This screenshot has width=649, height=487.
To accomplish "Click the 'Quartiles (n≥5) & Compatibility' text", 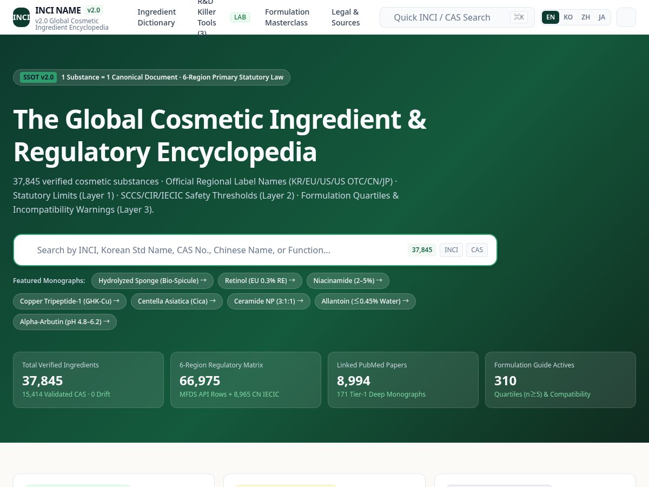I will pos(542,394).
